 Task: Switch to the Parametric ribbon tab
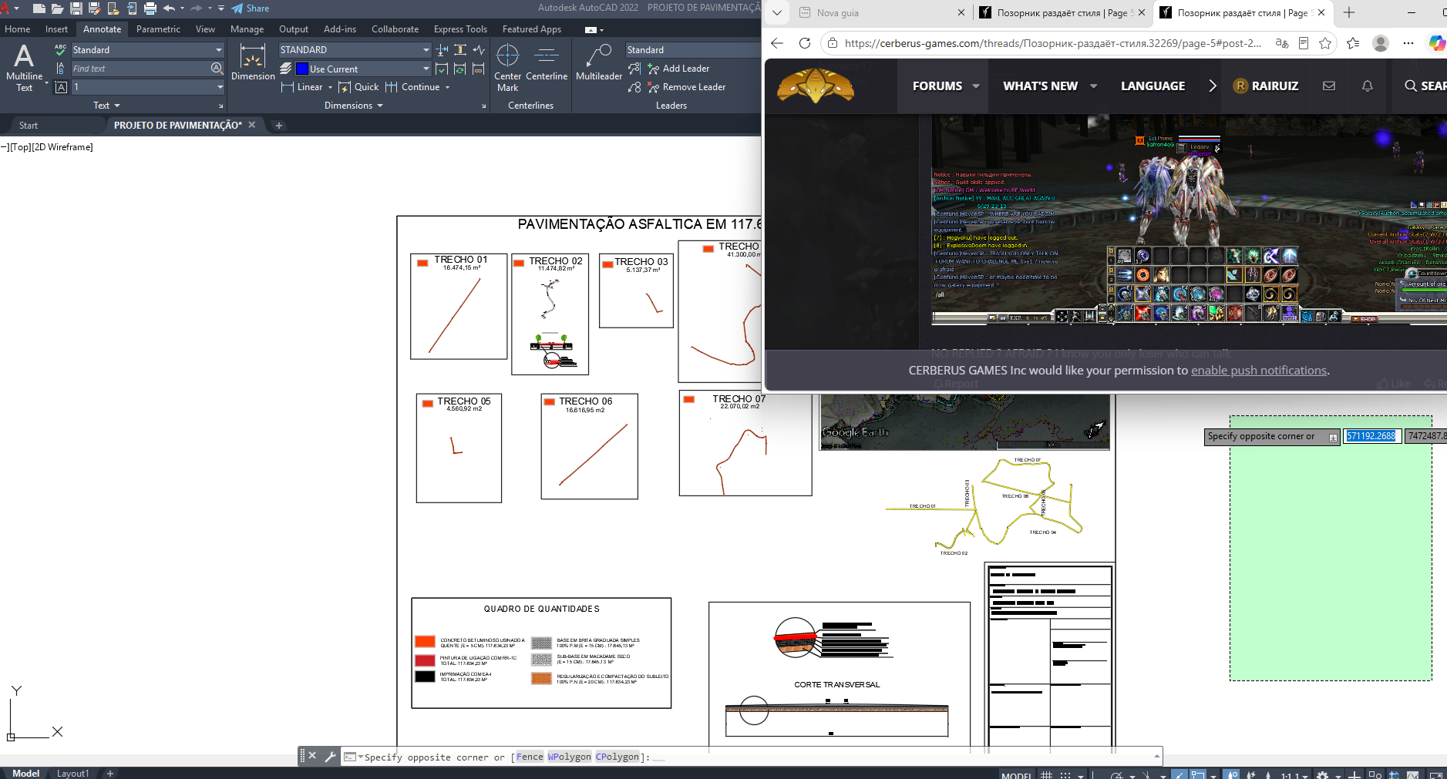coord(158,29)
